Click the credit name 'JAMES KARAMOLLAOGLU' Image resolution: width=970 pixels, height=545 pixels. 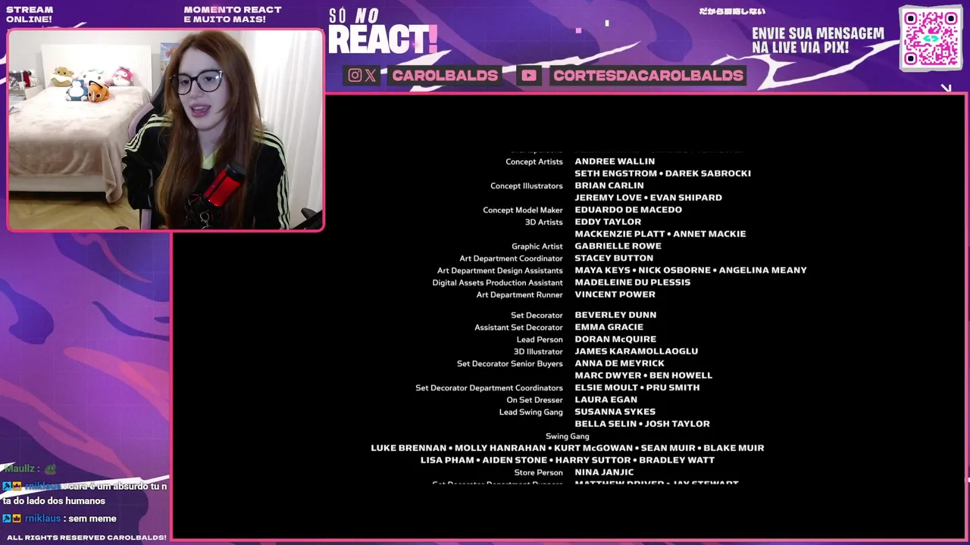pos(637,351)
